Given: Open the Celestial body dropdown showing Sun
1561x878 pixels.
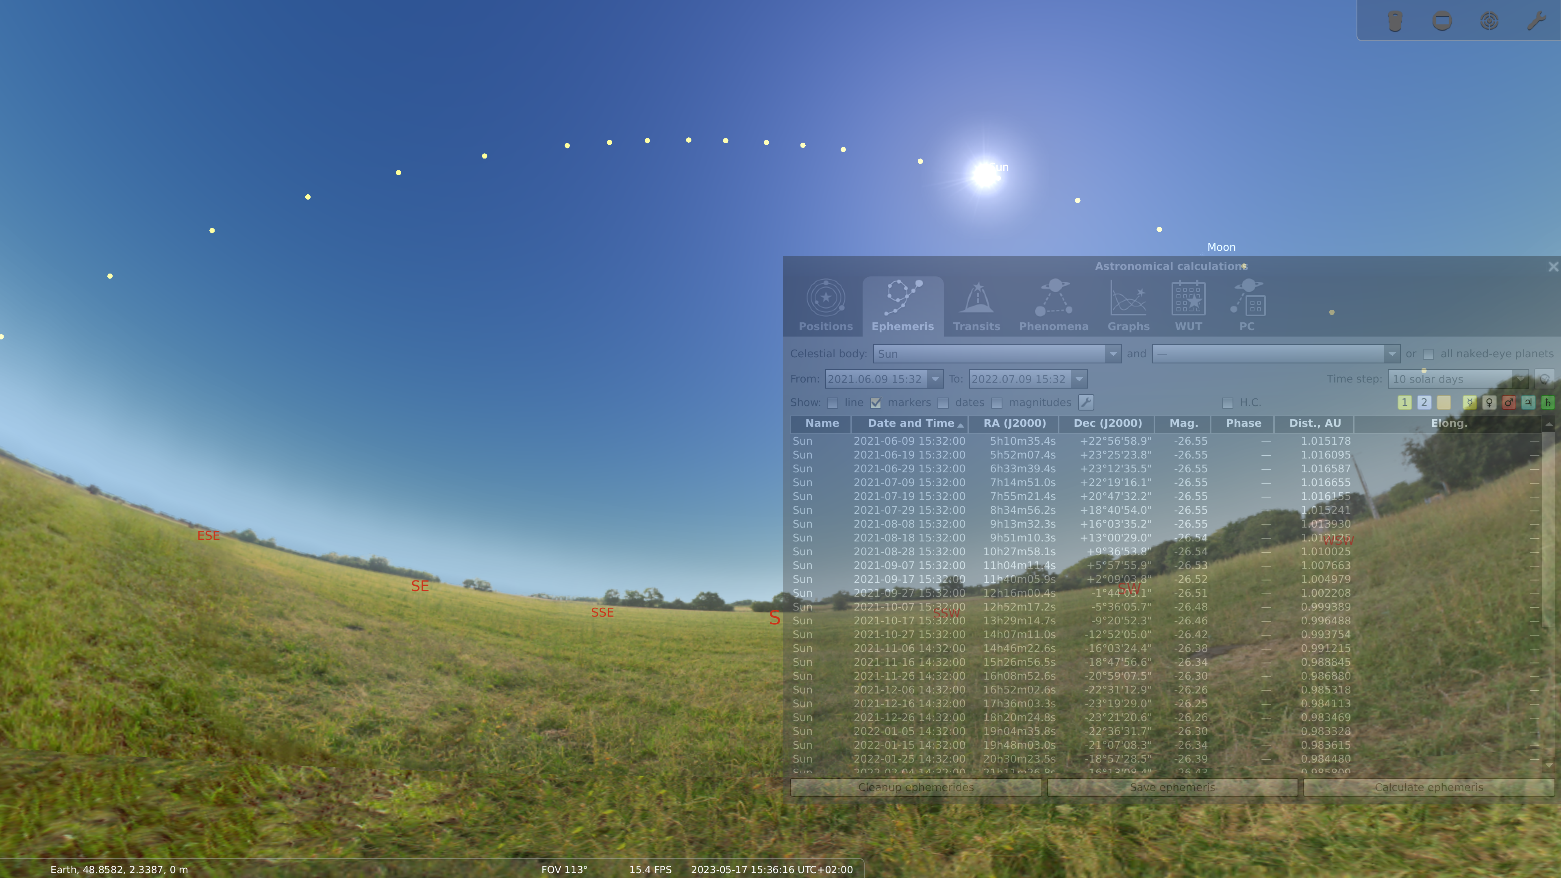Looking at the screenshot, I should tap(997, 354).
